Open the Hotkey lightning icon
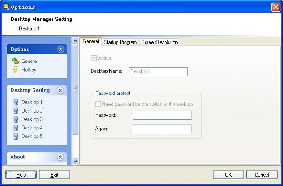283x186 pixels. click(x=16, y=69)
